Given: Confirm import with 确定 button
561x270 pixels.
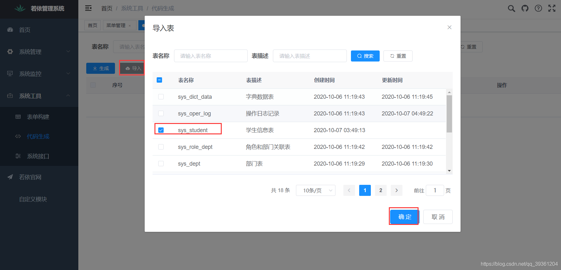Looking at the screenshot, I should click(x=405, y=217).
